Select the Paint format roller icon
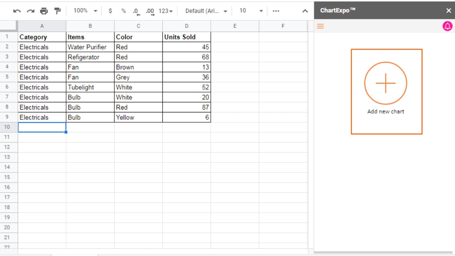455x256 pixels. 57,11
